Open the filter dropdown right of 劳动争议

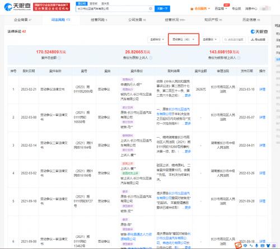pos(209,40)
